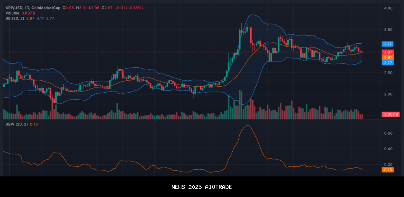The height and width of the screenshot is (197, 404).
Task: Click the 0.60 BBW axis label
Action: (x=388, y=133)
